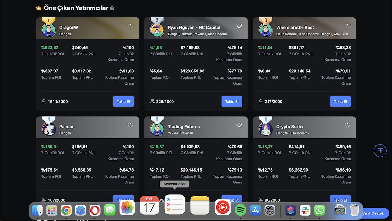This screenshot has height=221, width=392.
Task: Open the Photos app in dock
Action: point(127,208)
